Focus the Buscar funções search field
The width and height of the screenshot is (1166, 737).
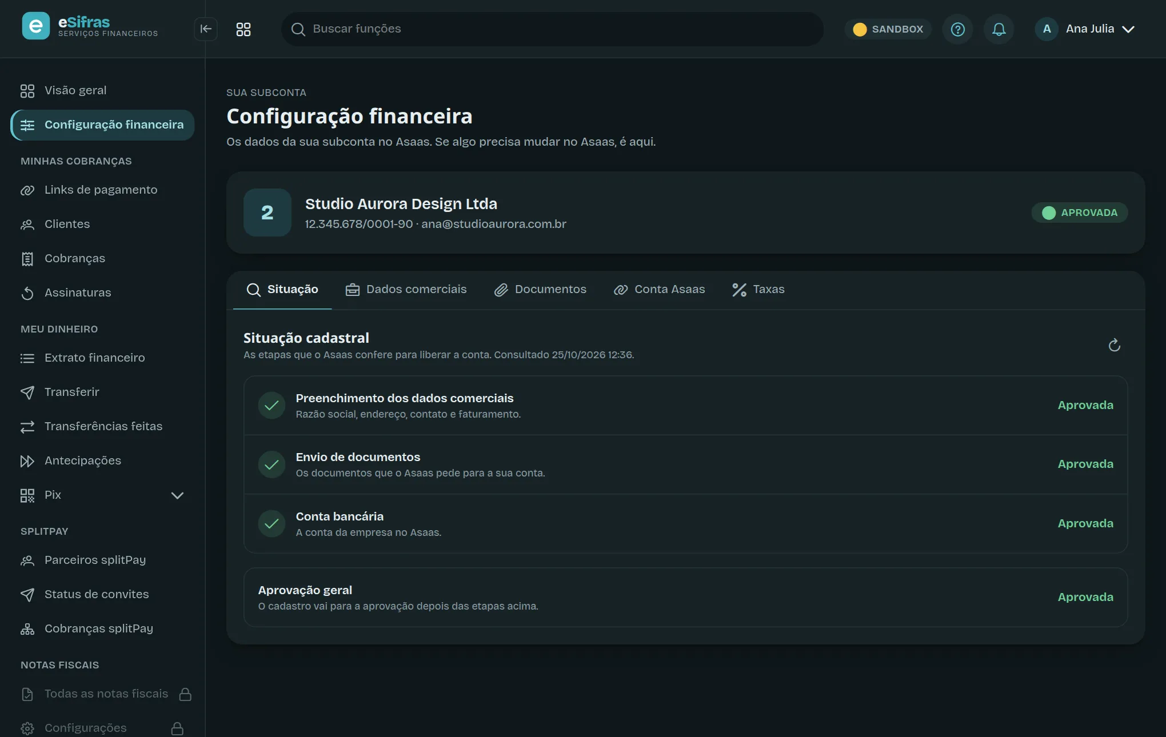[x=552, y=29]
